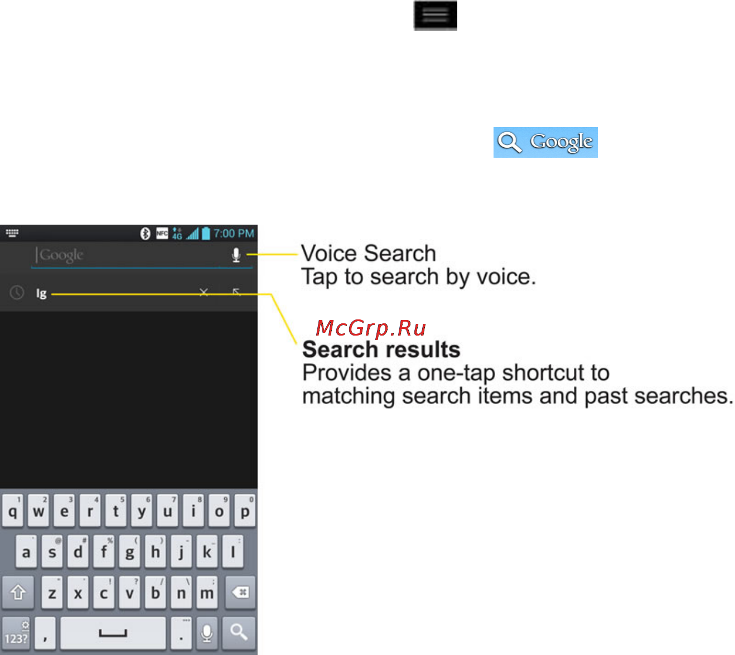Switch to the 123? symbols keyboard
Viewport: 735px width, 655px height.
point(16,633)
